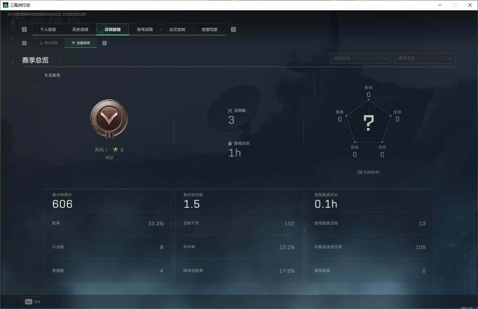Click the A key previous-mode icon
This screenshot has height=309, width=478.
point(24,43)
